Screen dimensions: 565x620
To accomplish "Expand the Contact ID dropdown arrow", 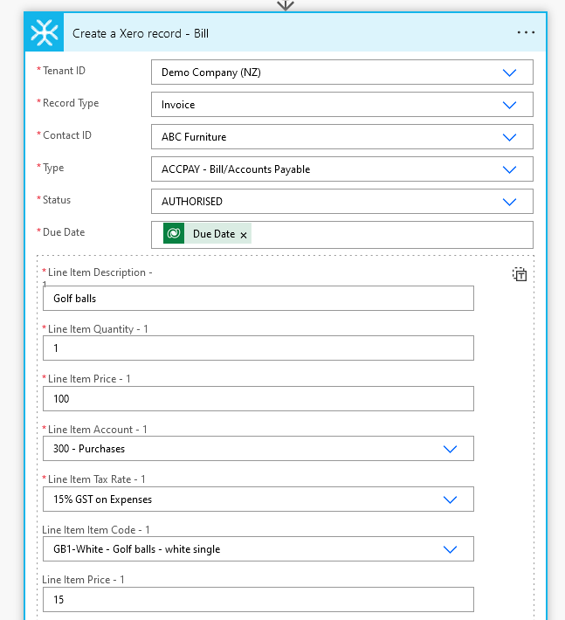I will [x=509, y=138].
